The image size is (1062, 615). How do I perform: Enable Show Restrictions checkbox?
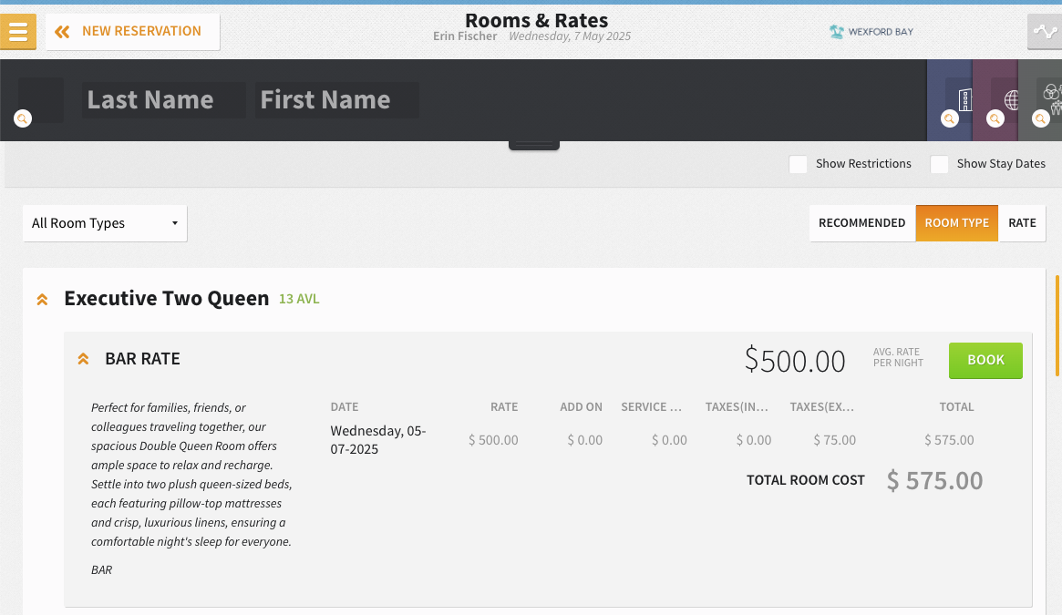pos(798,164)
